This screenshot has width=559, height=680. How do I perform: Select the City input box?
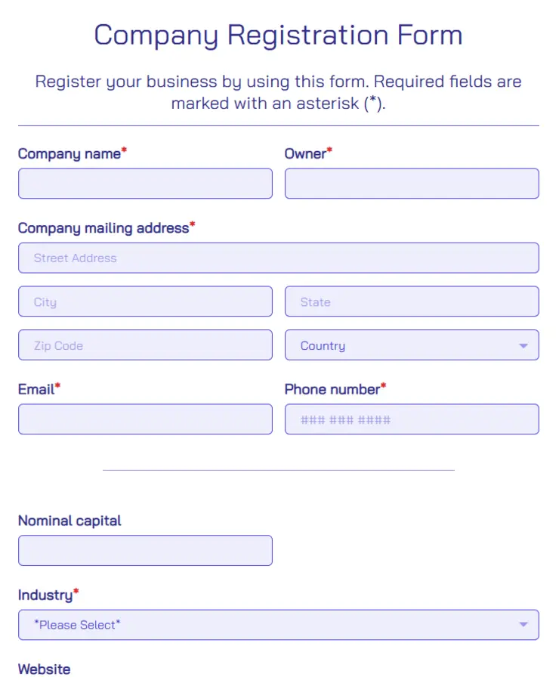click(x=145, y=301)
